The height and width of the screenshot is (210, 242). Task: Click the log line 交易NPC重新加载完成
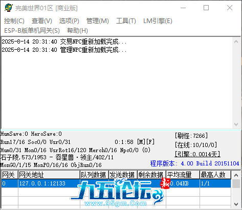pos(64,41)
